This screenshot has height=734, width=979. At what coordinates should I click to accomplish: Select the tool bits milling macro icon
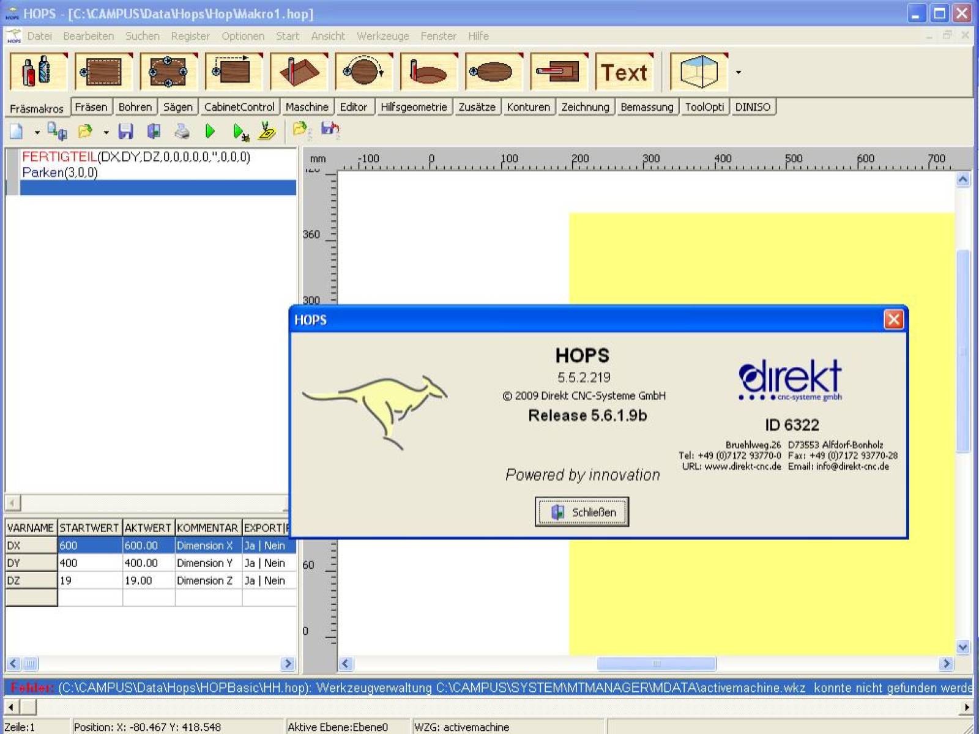point(38,72)
